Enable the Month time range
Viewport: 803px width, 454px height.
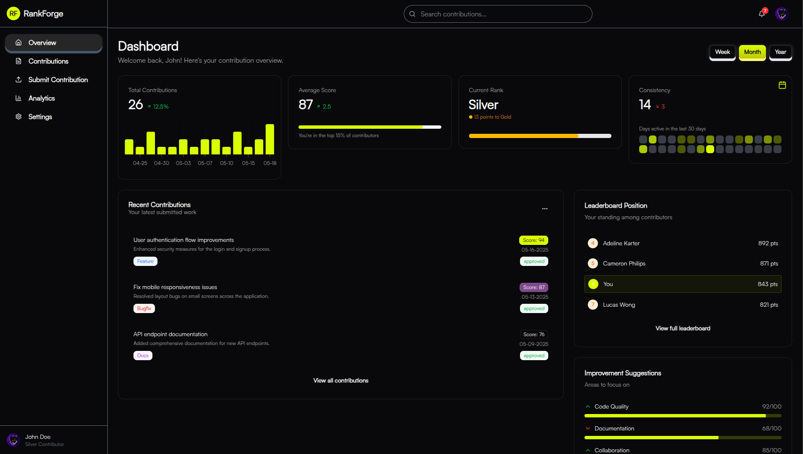click(x=752, y=52)
